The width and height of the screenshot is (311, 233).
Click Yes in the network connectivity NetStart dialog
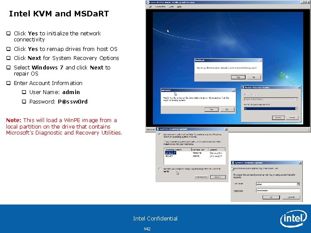pos(238,77)
